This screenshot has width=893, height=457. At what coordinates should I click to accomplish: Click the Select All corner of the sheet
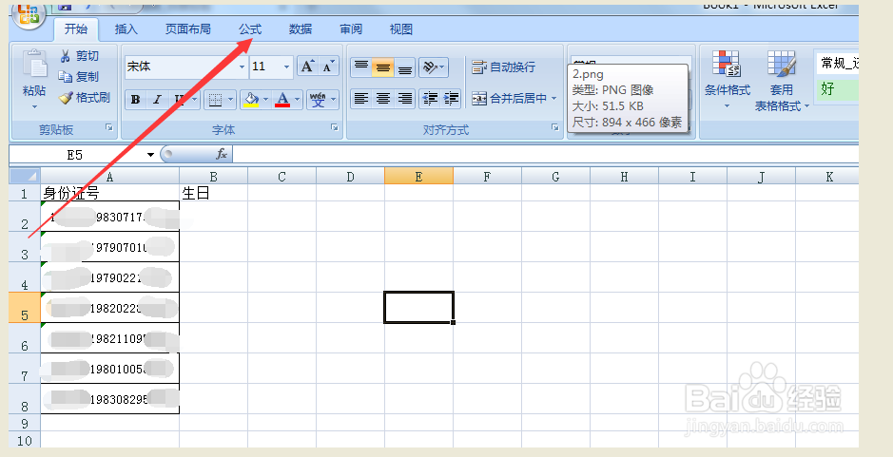pyautogui.click(x=25, y=176)
